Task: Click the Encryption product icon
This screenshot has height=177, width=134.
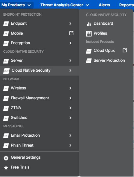Action: pos(6,43)
